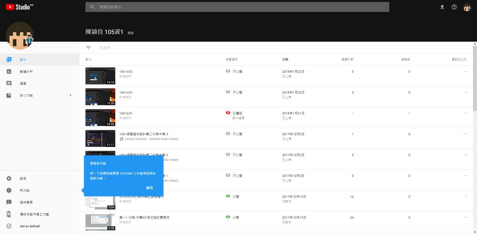Toggle visibility of first 1061w32 video
The width and height of the screenshot is (477, 234).
coord(228,71)
